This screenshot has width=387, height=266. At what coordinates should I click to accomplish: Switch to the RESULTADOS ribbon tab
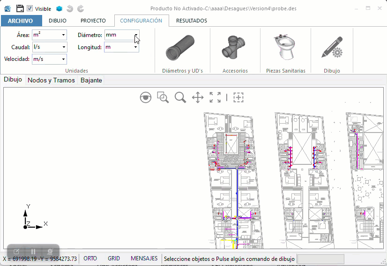pos(192,21)
